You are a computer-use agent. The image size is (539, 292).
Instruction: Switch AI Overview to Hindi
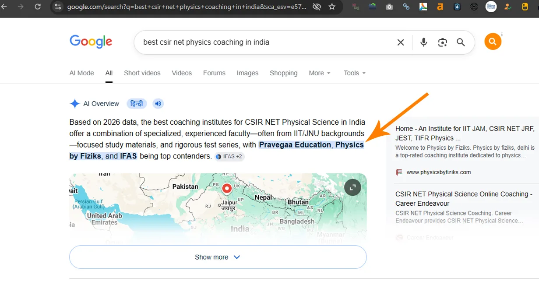click(137, 104)
